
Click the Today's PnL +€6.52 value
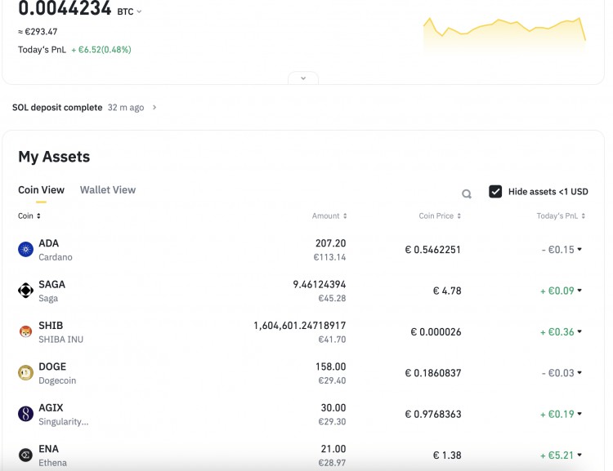(101, 50)
